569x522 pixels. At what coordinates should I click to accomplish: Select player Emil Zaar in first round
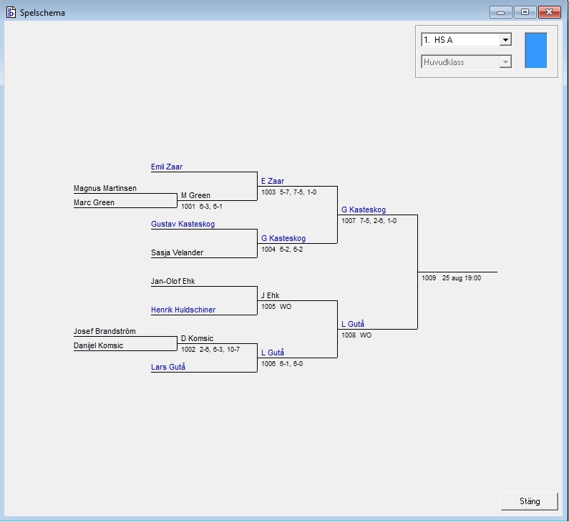click(x=167, y=167)
